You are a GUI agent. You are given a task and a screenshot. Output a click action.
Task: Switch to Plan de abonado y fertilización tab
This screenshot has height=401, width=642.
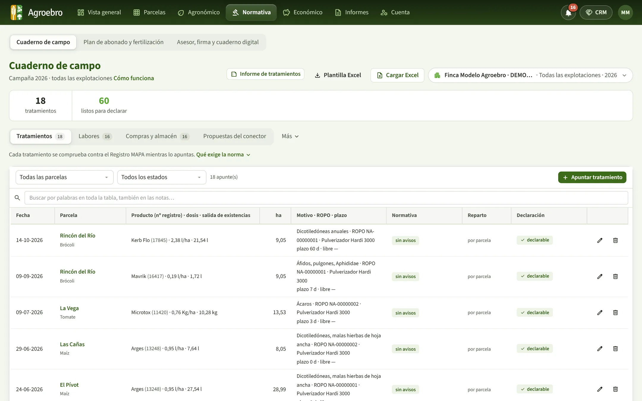tap(123, 42)
